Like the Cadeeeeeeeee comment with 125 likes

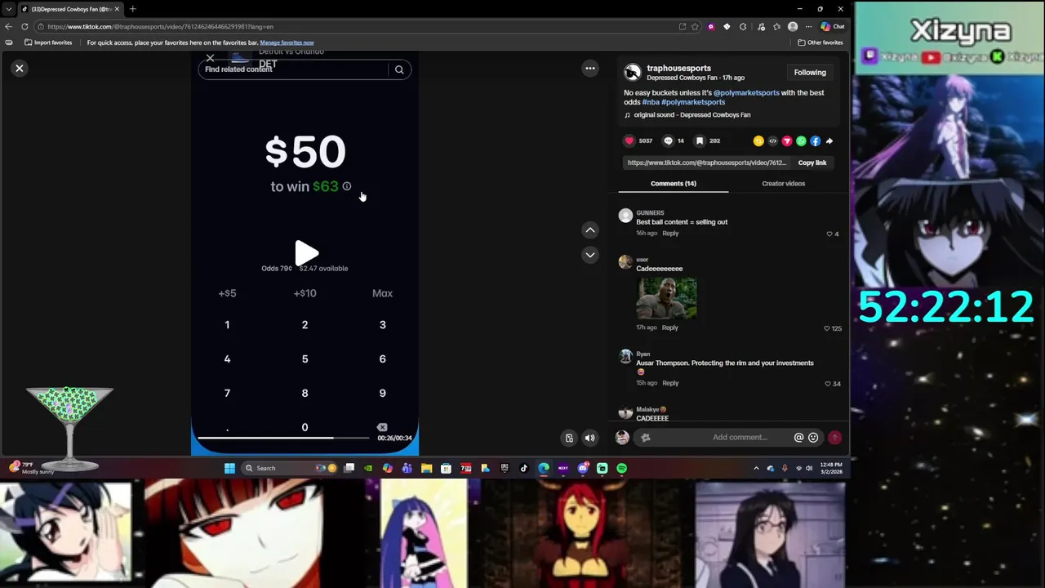point(827,328)
